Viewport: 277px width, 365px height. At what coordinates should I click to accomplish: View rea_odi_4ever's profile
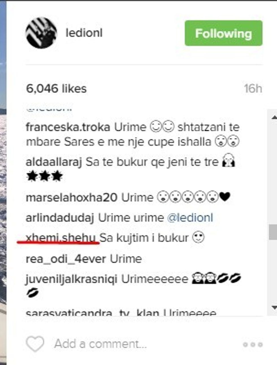(66, 259)
